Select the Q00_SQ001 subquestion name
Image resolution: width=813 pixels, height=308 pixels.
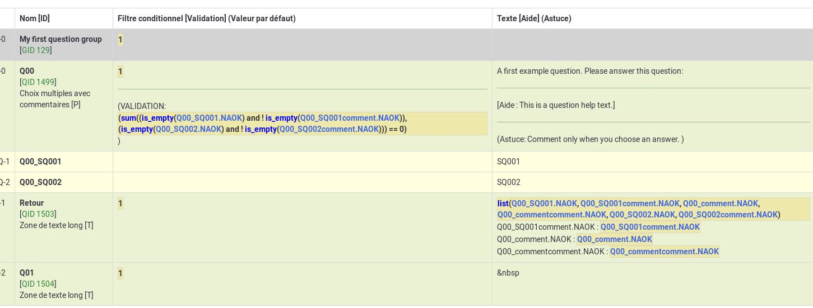40,162
